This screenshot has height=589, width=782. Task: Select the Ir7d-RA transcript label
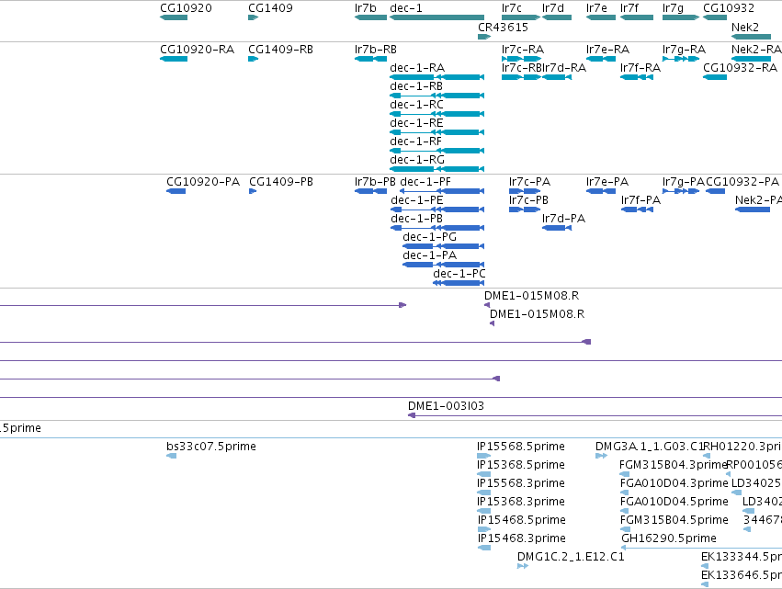click(x=563, y=68)
